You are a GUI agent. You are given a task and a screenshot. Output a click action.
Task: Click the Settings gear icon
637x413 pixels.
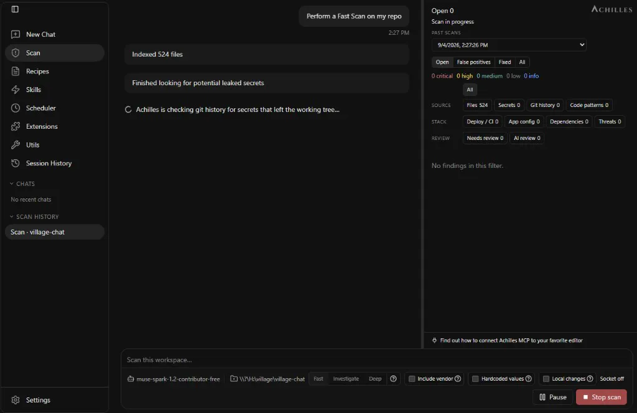point(16,400)
